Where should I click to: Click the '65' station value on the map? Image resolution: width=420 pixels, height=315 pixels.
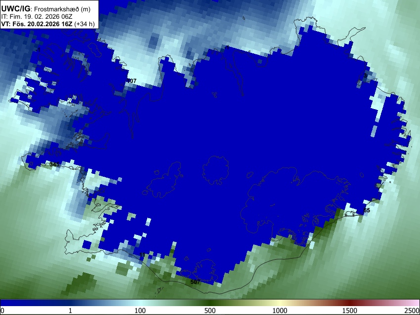[x=367, y=210]
